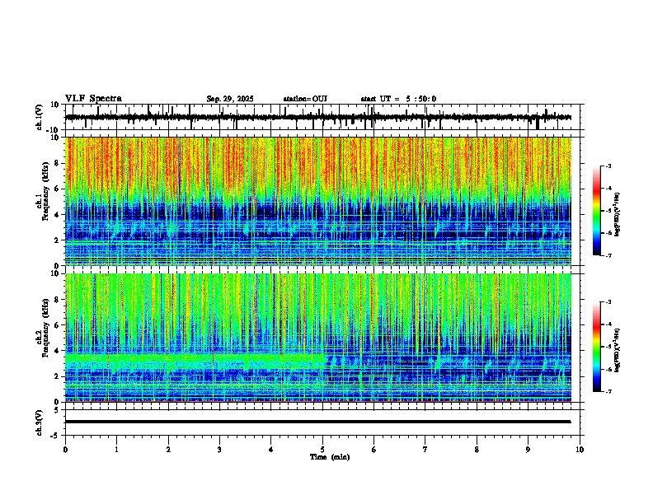Click the ch.2 spectrogram color scale bar
This screenshot has height=504, width=653.
pyautogui.click(x=597, y=347)
